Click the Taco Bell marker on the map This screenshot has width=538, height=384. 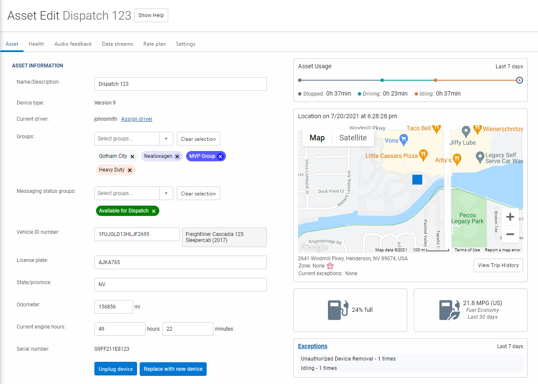tap(436, 128)
